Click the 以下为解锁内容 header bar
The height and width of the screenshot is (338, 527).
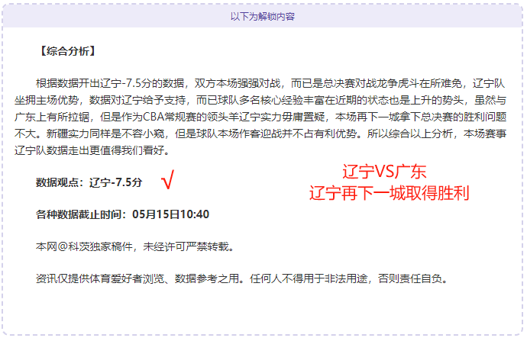click(263, 16)
